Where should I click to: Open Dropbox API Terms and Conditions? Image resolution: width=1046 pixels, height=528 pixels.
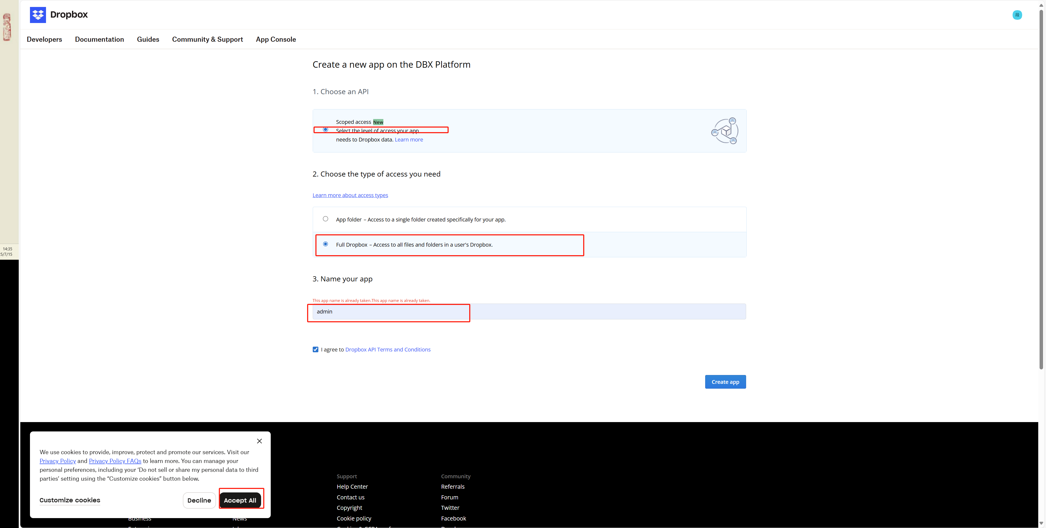pos(388,349)
